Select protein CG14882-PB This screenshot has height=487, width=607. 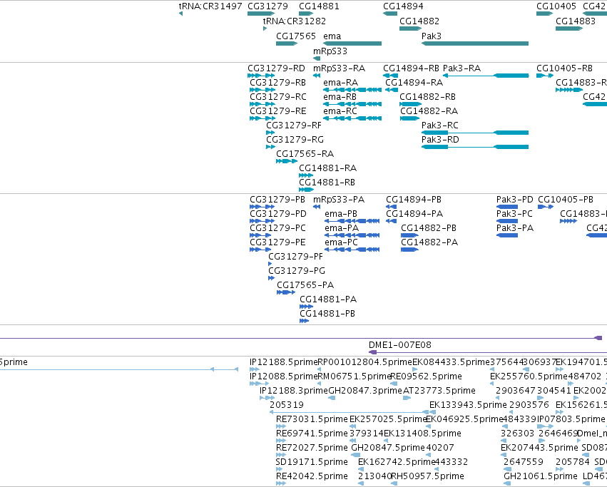pyautogui.click(x=409, y=235)
